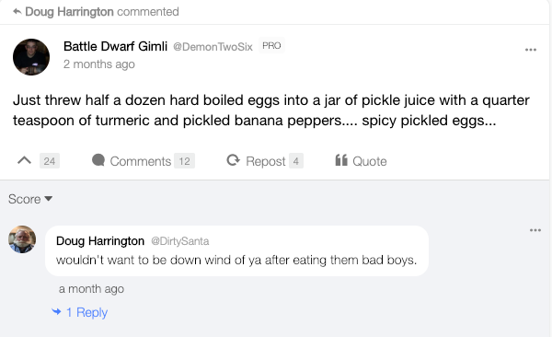Click Battle Dwarf Gimli's avatar thumbnail

coord(31,57)
